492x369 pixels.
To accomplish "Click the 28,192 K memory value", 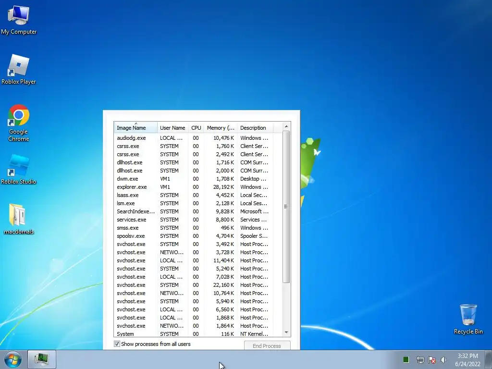I will point(223,187).
